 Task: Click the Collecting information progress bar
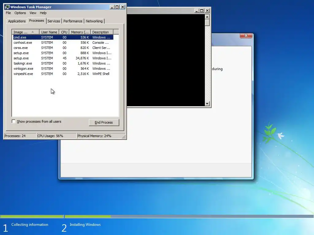tap(32, 216)
